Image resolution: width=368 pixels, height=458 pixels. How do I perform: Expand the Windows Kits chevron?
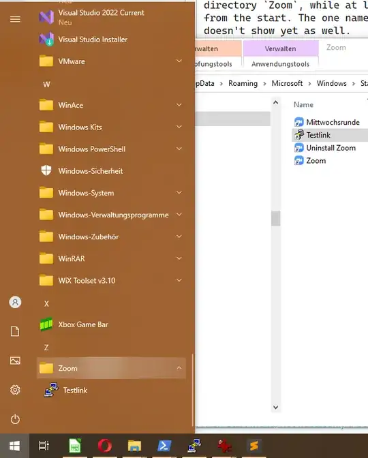(x=179, y=127)
